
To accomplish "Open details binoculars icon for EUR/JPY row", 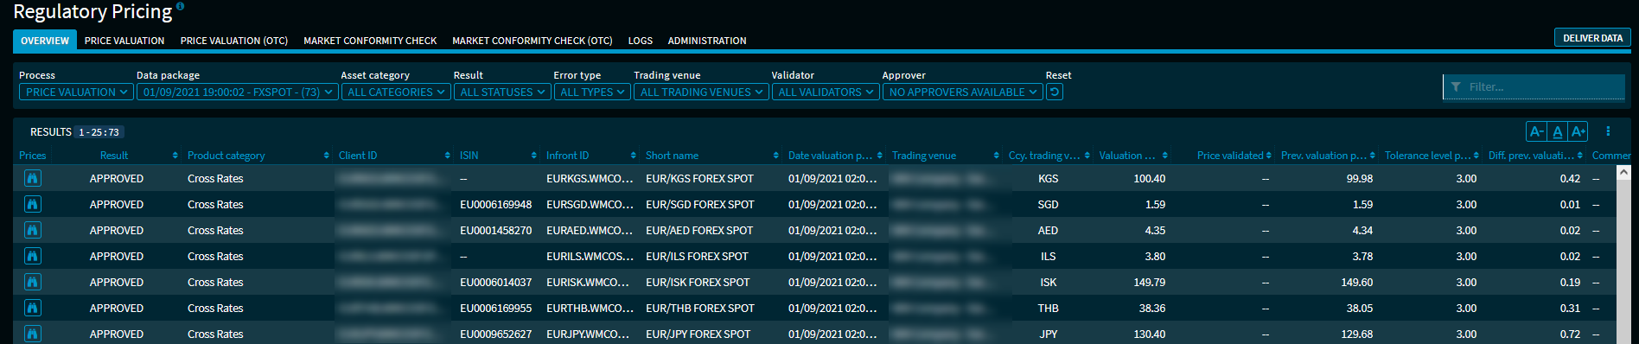I will [x=32, y=334].
